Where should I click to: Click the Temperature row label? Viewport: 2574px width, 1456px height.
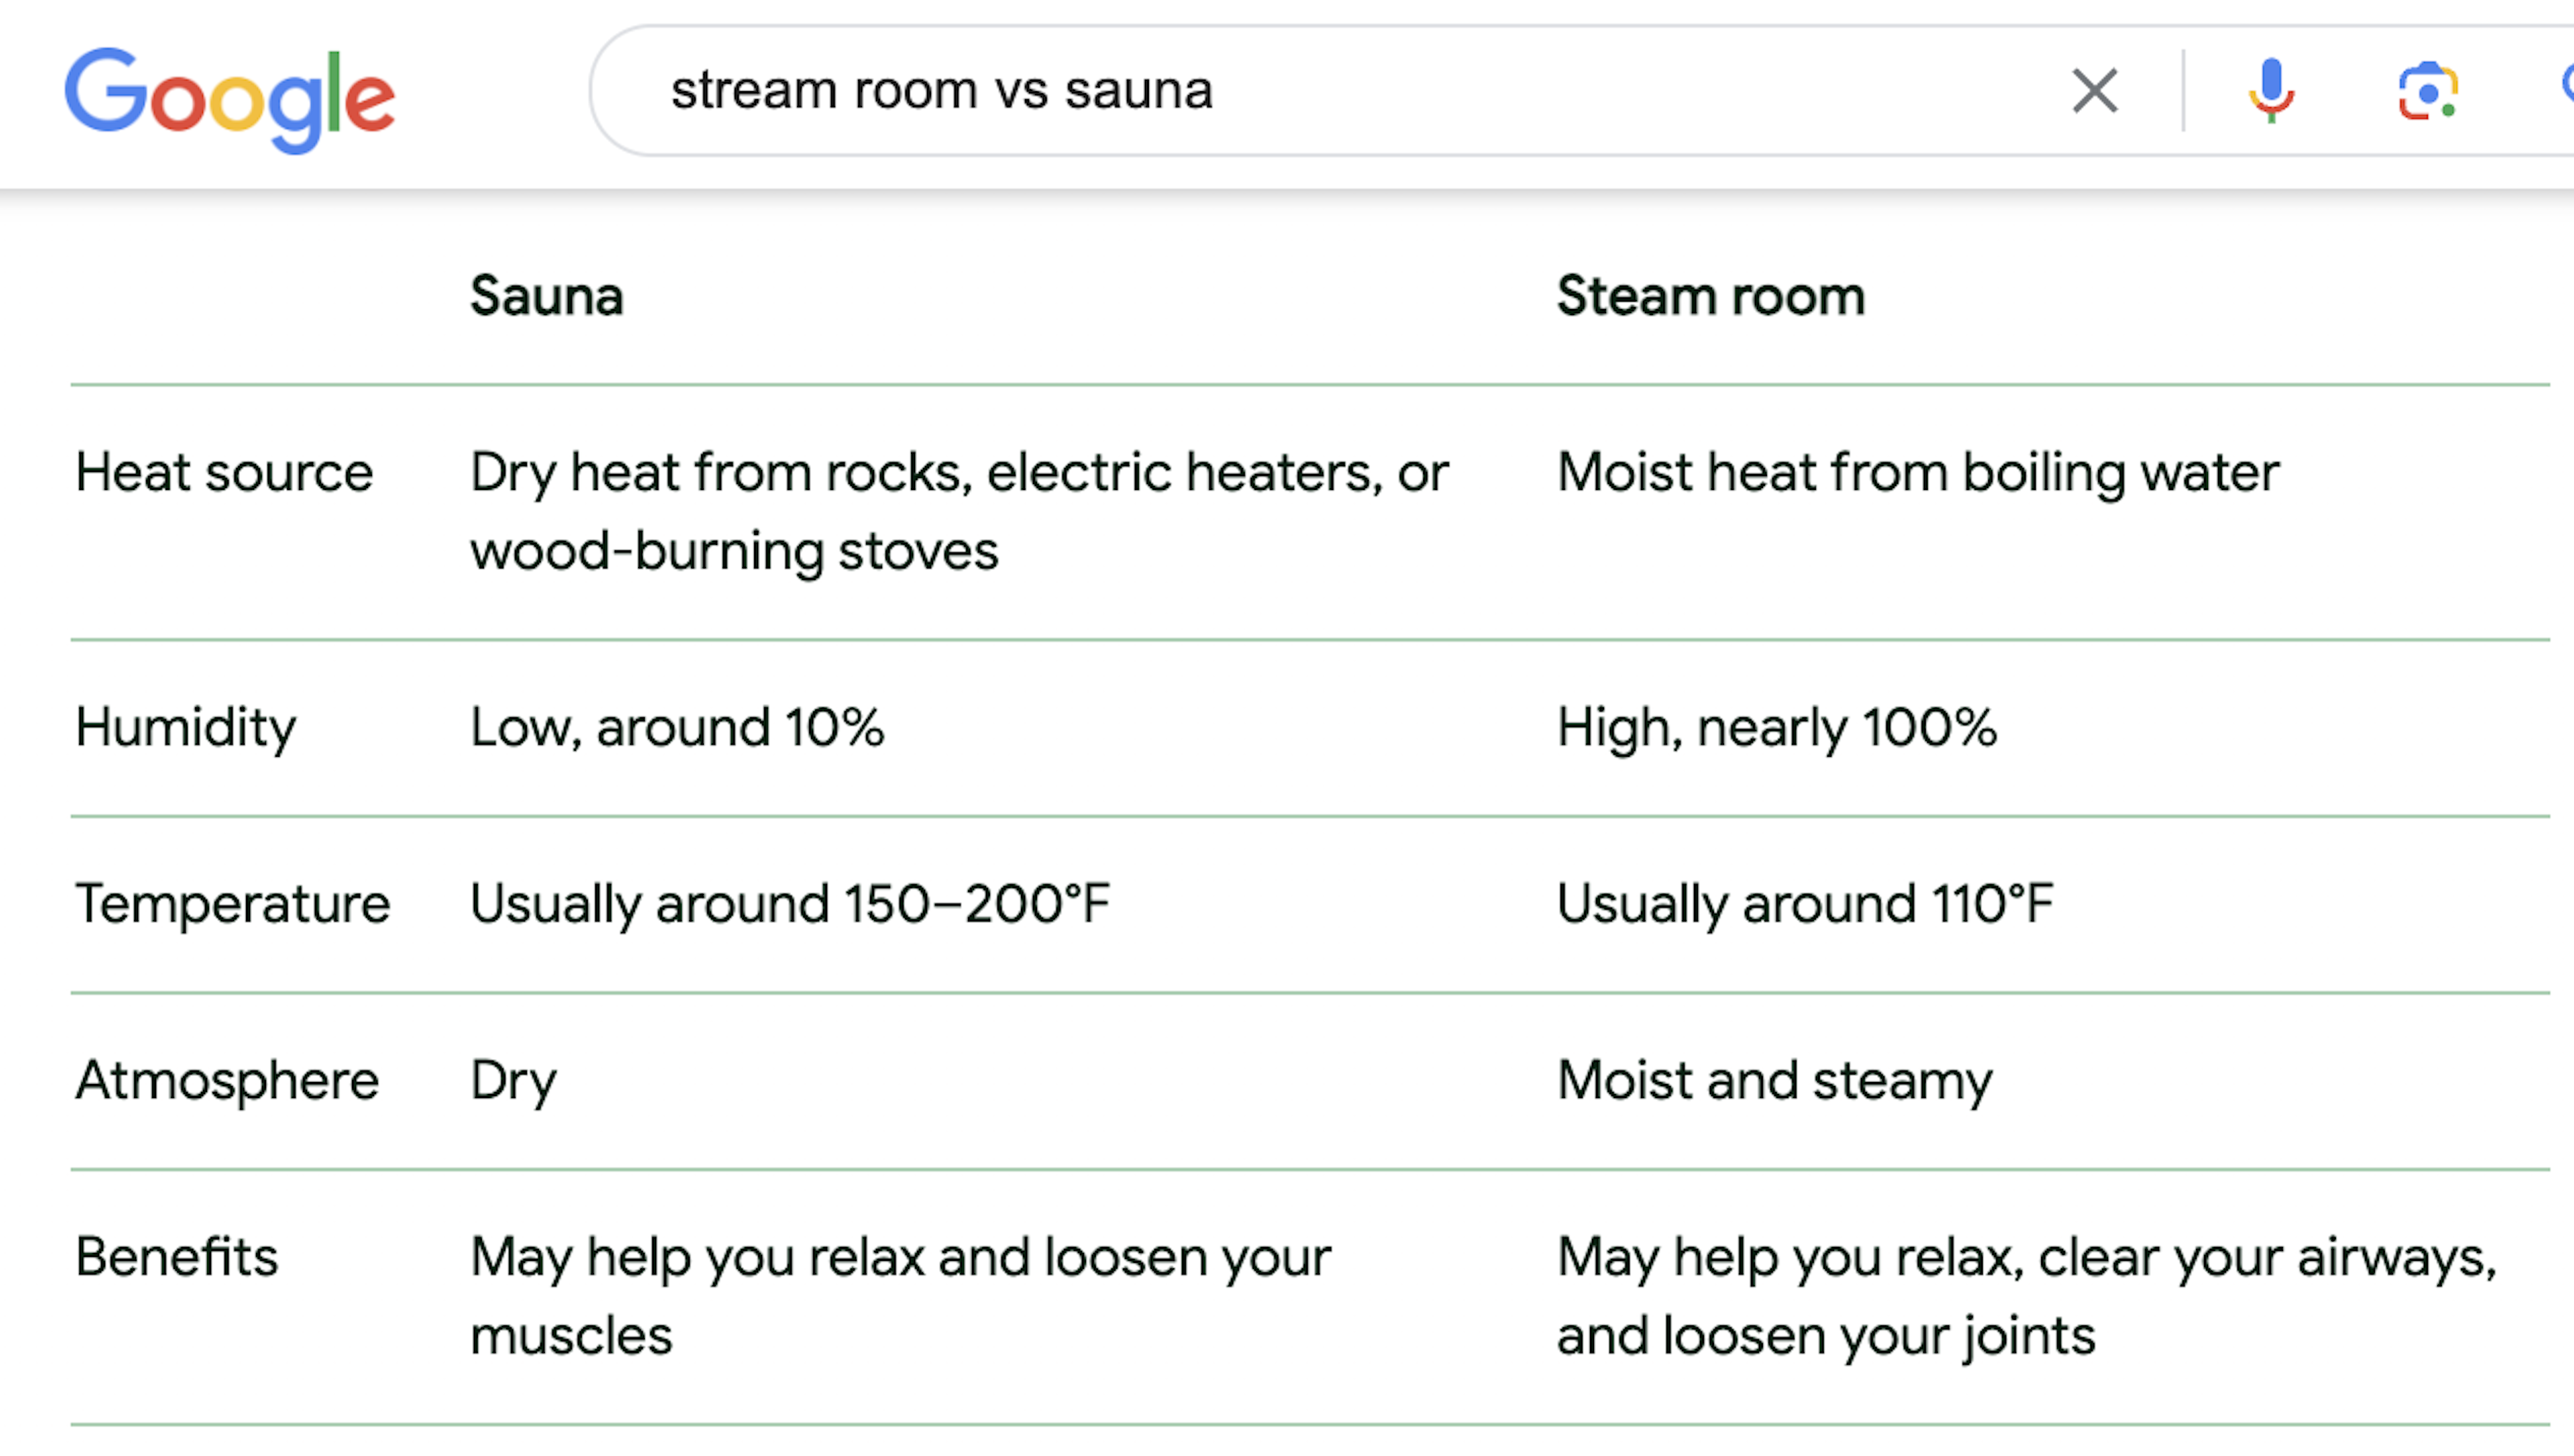[232, 904]
